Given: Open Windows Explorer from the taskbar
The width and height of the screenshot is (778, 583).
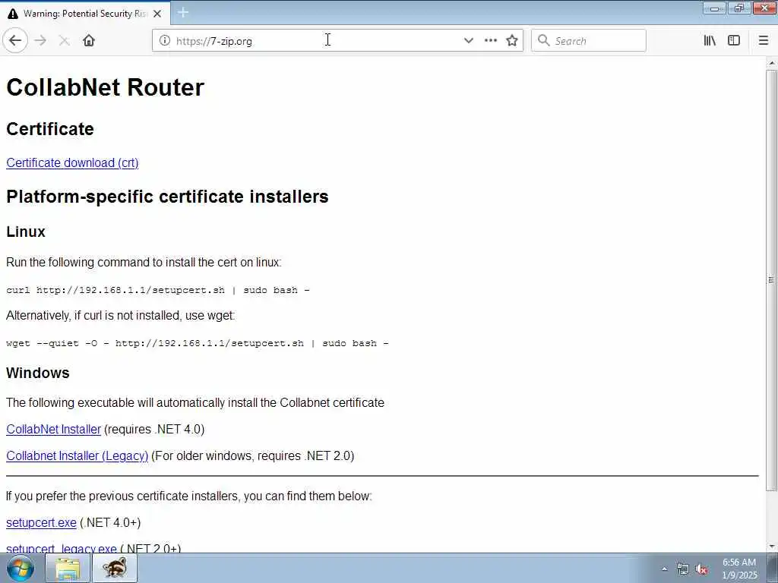Looking at the screenshot, I should pos(68,568).
